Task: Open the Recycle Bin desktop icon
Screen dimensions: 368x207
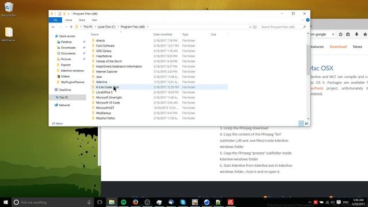Action: click(x=9, y=9)
